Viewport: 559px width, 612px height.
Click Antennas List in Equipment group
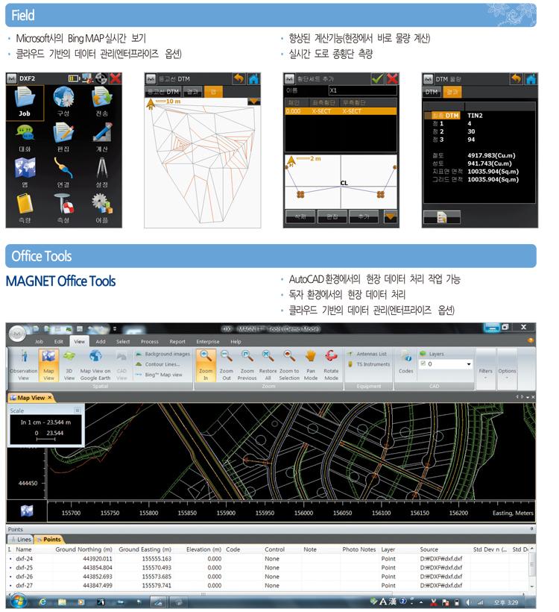coord(367,354)
